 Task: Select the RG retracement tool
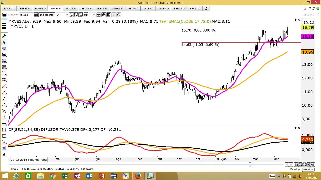click(4, 55)
